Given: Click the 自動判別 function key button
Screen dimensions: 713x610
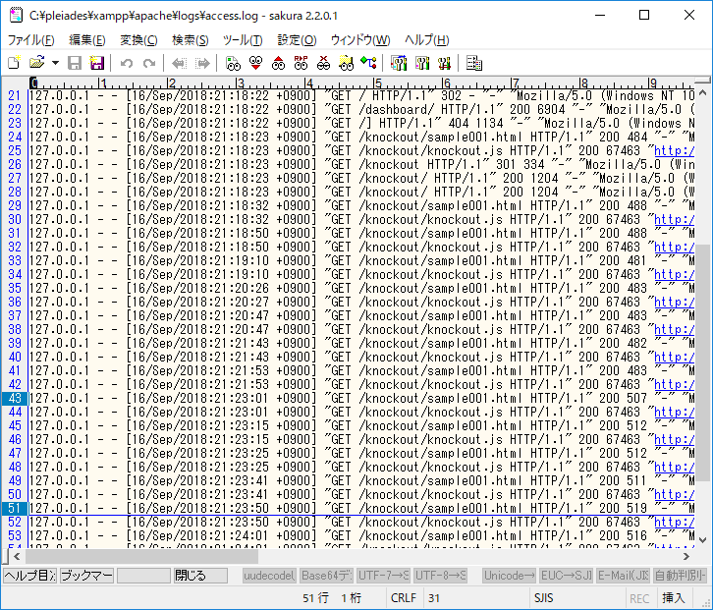Looking at the screenshot, I should 680,576.
